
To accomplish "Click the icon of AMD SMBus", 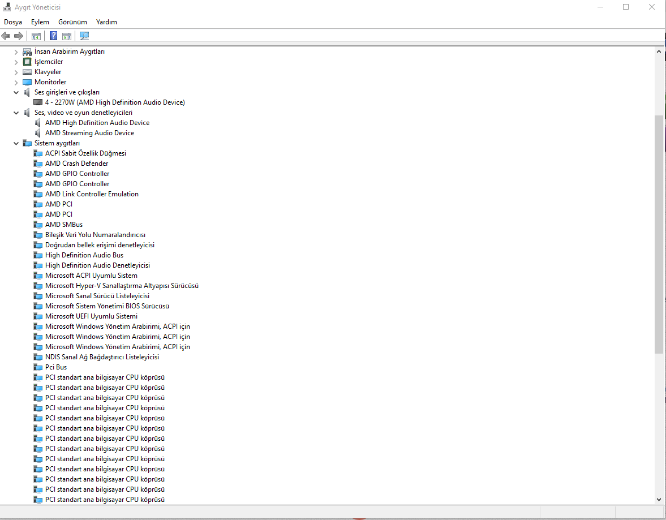I will tap(38, 225).
